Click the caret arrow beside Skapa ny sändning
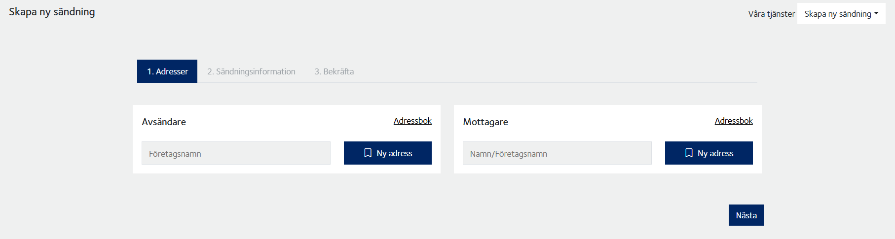The height and width of the screenshot is (239, 895). tap(876, 14)
